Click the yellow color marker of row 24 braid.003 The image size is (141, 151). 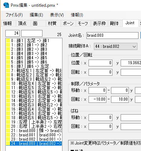point(8,144)
